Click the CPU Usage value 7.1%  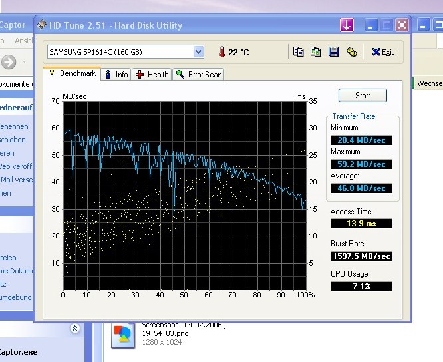tap(361, 287)
